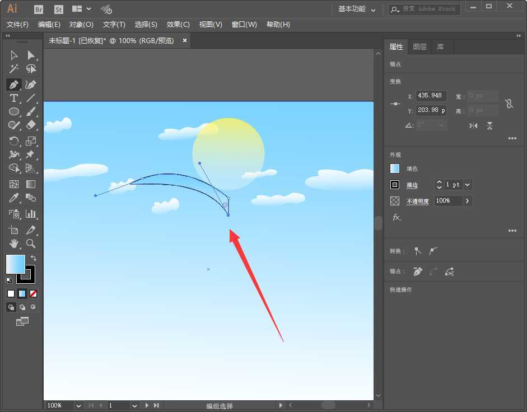
Task: Click the flip vertical icon in Transform section
Action: [x=489, y=125]
